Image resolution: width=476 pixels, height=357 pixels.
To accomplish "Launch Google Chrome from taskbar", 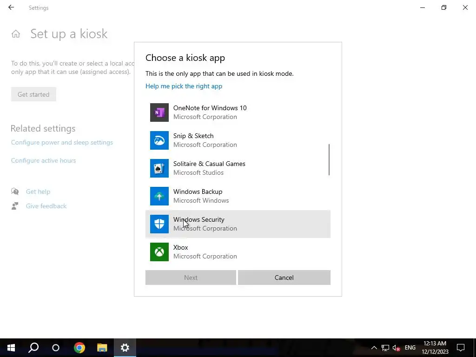I will click(79, 348).
